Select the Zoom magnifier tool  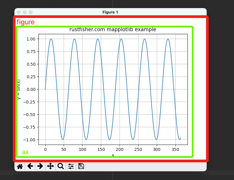61,166
